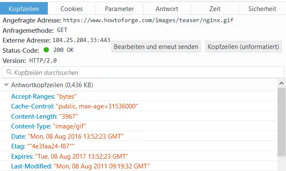Collapse the Antwortkopfzeilen section triangle
The width and height of the screenshot is (286, 171).
(6, 85)
